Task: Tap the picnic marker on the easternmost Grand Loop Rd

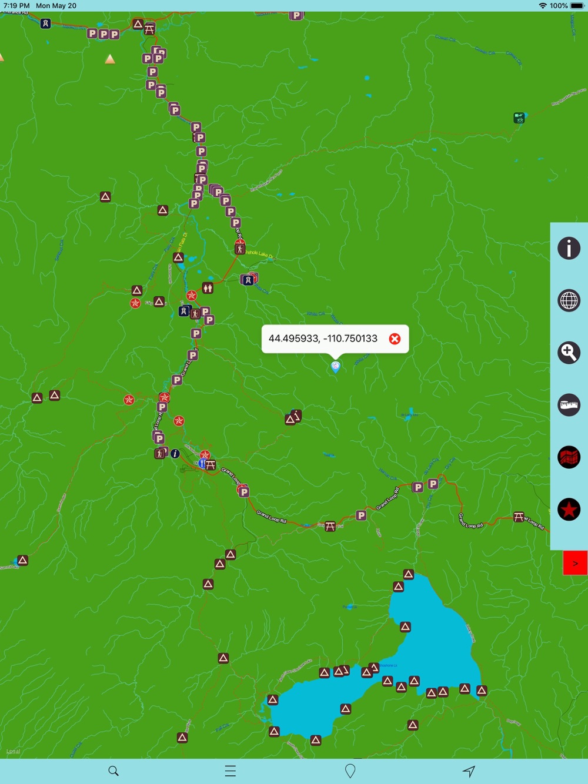Action: pos(519,517)
